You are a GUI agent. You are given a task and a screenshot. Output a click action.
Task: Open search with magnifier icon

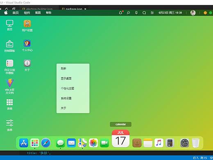(x=144, y=13)
